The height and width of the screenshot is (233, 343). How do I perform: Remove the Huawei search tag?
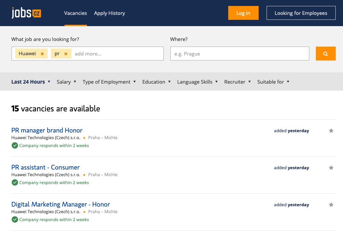42,54
